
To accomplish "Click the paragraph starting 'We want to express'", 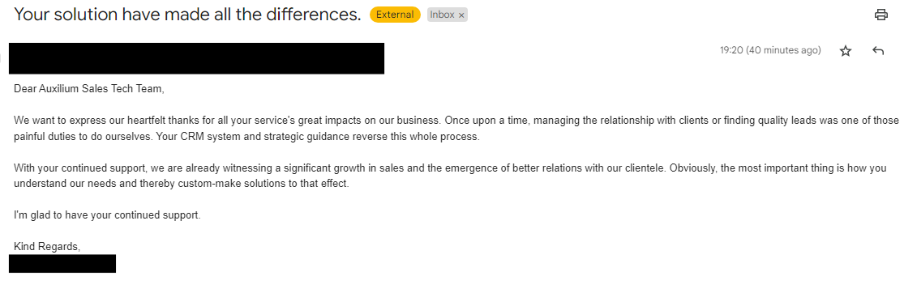I will pos(456,129).
